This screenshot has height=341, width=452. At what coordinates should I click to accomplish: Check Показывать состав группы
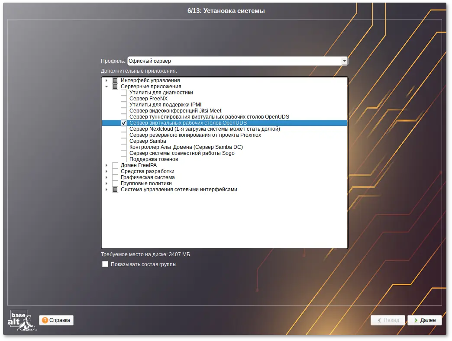pos(105,264)
